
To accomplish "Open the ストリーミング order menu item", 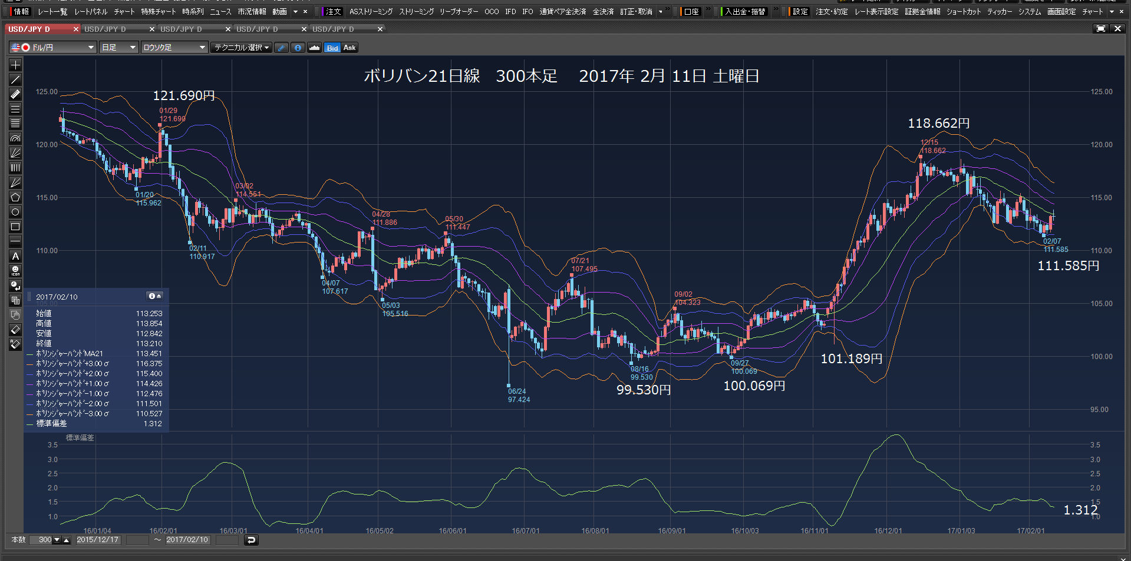I will point(416,12).
